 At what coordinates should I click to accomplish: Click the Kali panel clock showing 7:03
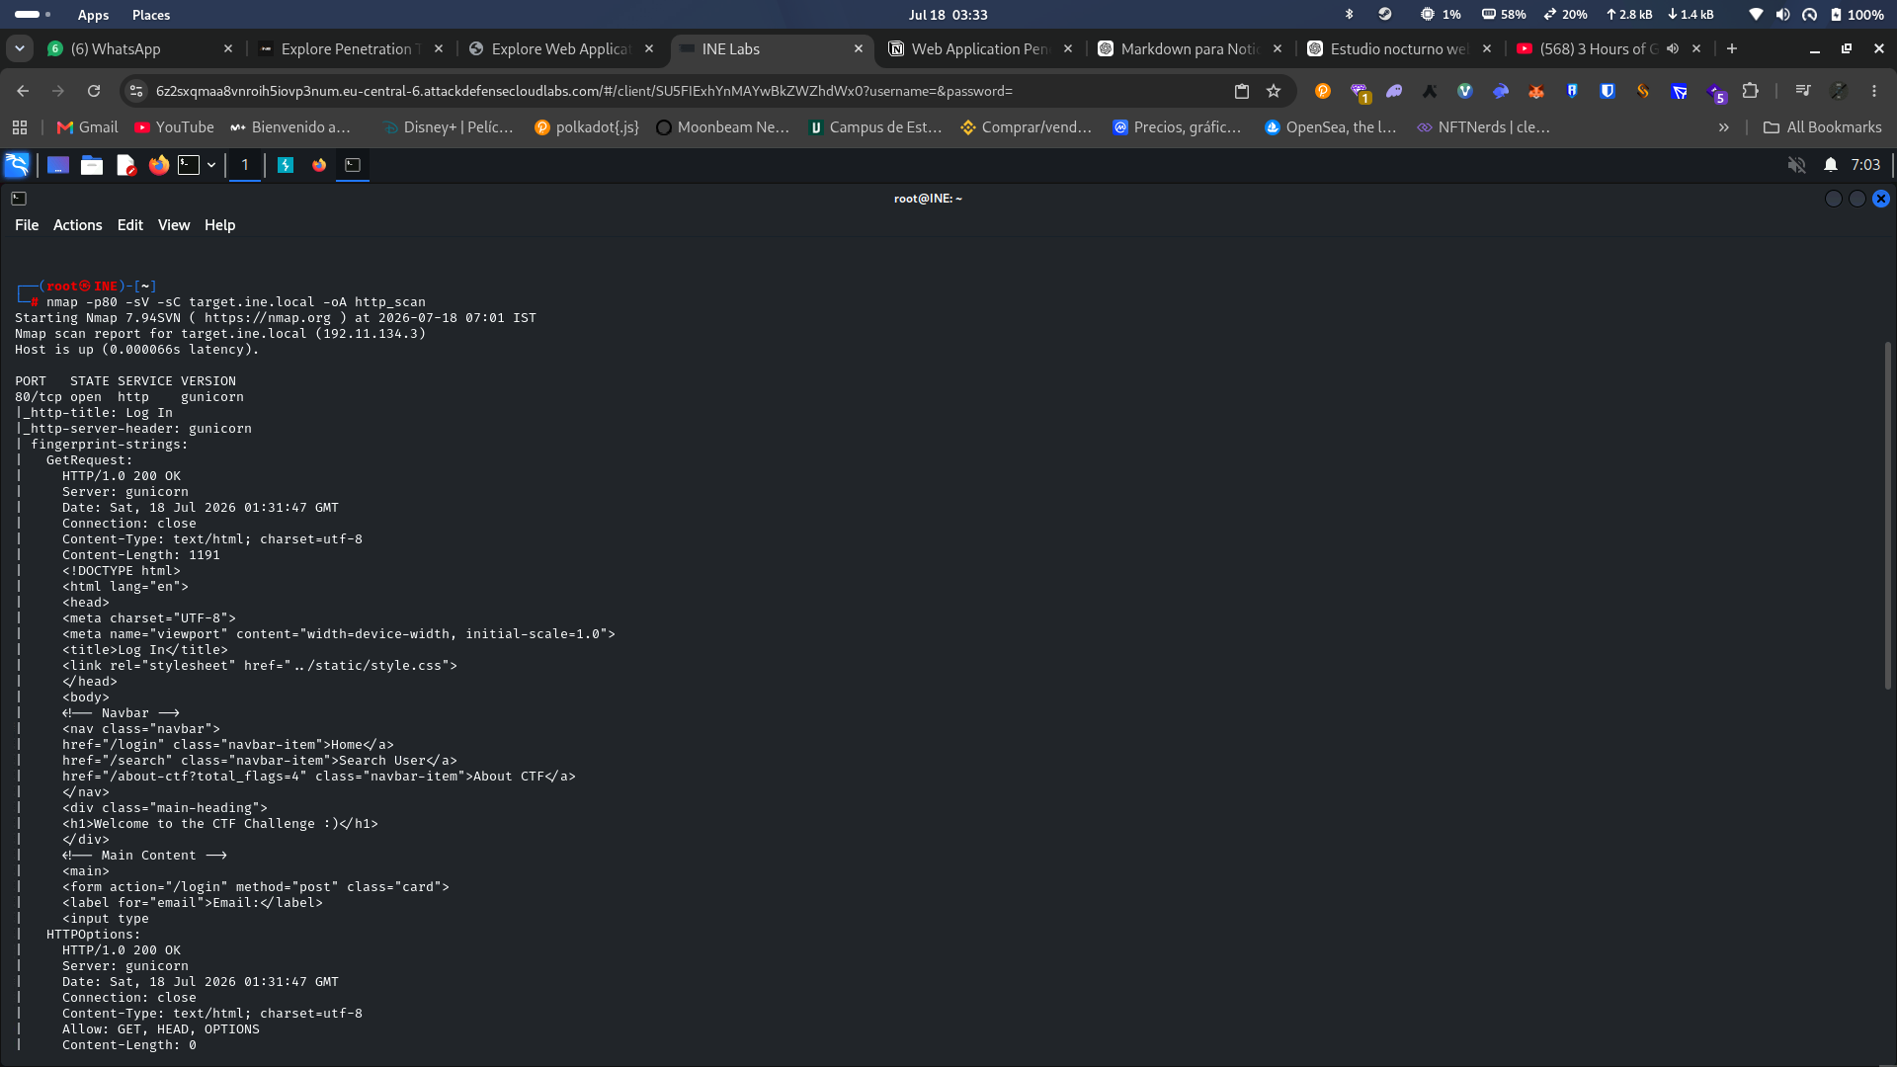1865,165
